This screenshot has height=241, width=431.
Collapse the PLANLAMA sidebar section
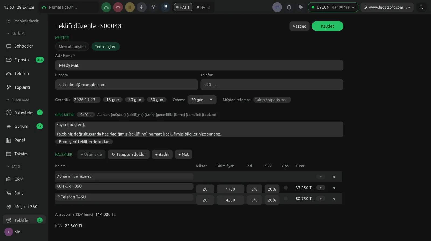tap(18, 100)
